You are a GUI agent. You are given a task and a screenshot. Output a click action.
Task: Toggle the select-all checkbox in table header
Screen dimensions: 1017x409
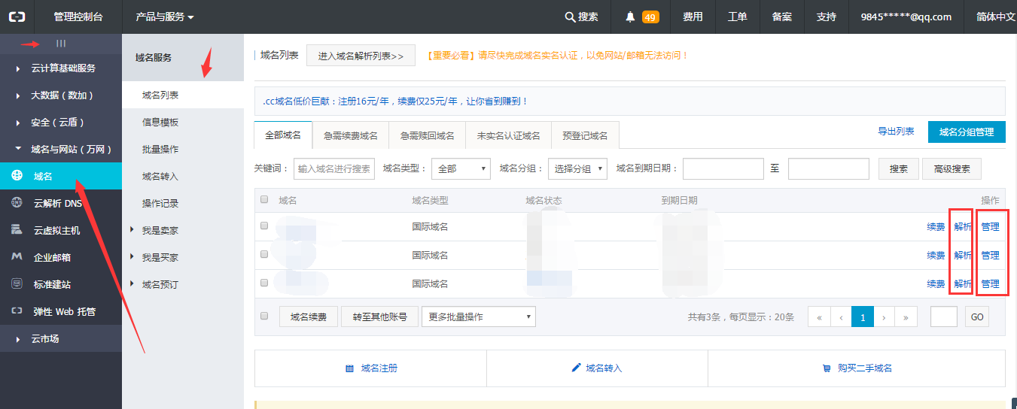[x=263, y=200]
